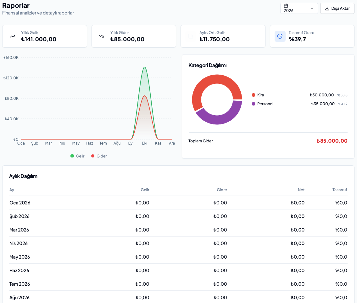Select the May 2026 row label

coord(20,257)
